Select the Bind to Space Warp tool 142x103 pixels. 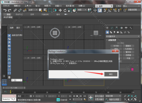click(25, 10)
